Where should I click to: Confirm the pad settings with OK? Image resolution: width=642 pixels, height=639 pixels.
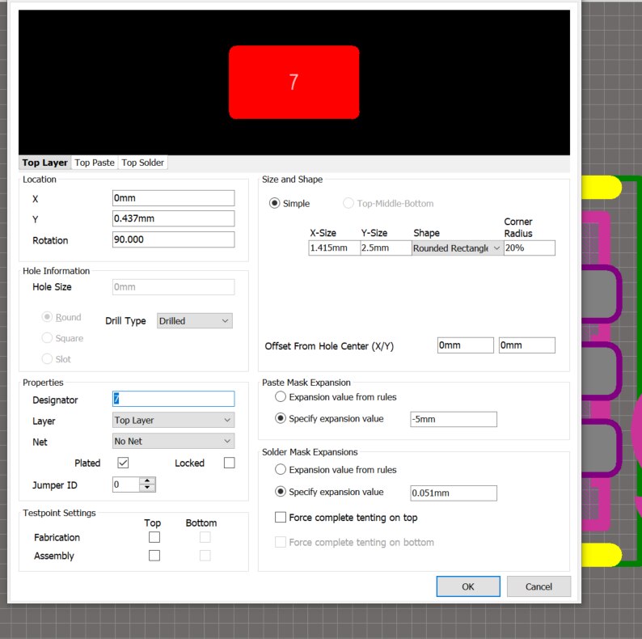click(x=468, y=586)
